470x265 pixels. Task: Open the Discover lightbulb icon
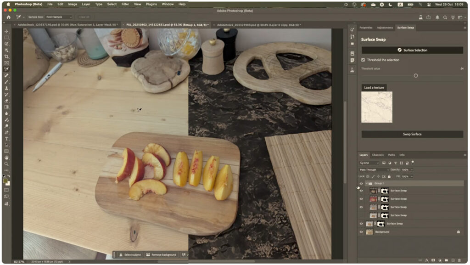click(453, 17)
